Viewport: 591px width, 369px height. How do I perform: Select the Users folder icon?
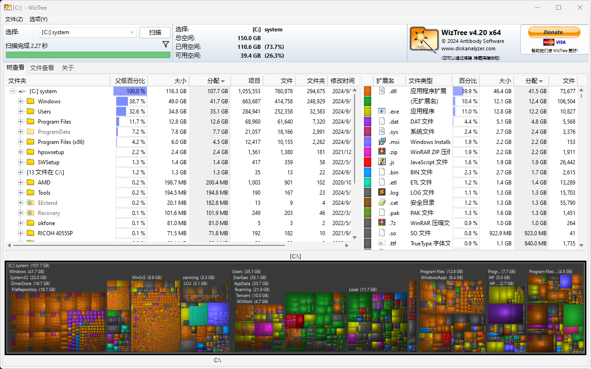coord(31,112)
